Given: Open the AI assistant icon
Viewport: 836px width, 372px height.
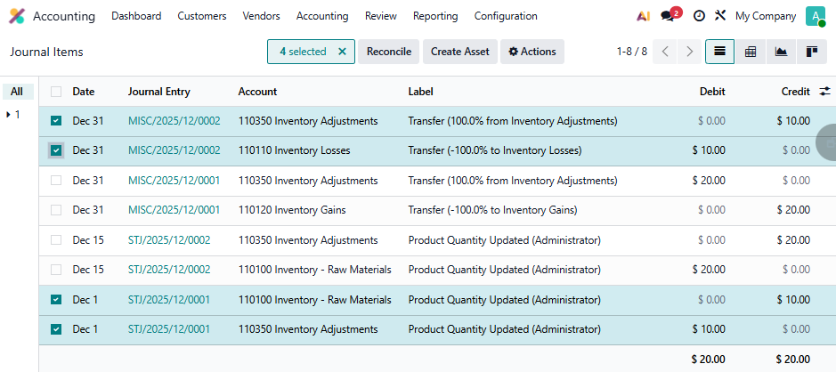Looking at the screenshot, I should pyautogui.click(x=643, y=16).
